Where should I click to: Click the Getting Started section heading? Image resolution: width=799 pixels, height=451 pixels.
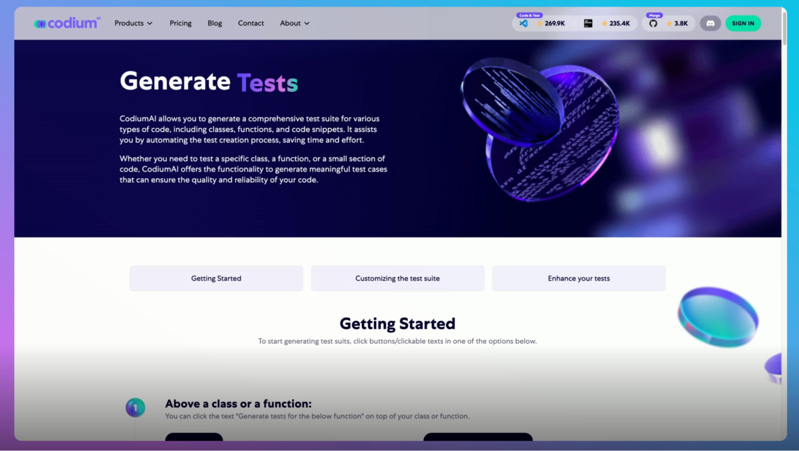397,323
